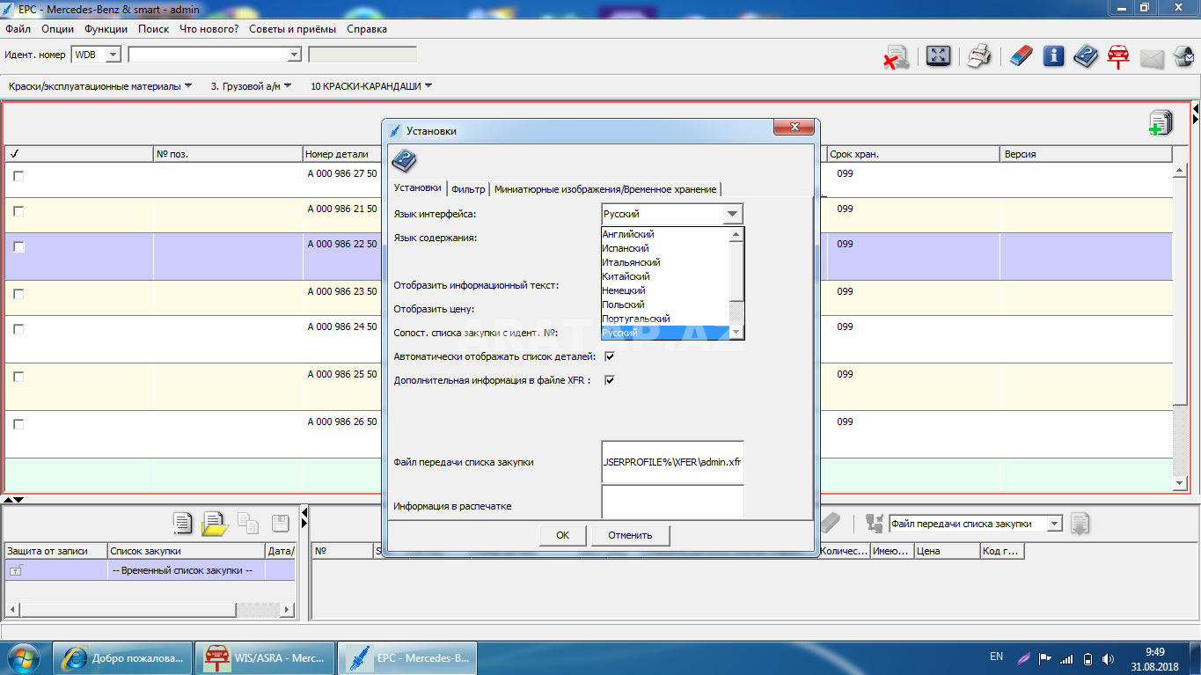
Task: Select Немецкий in language list
Action: pos(665,290)
